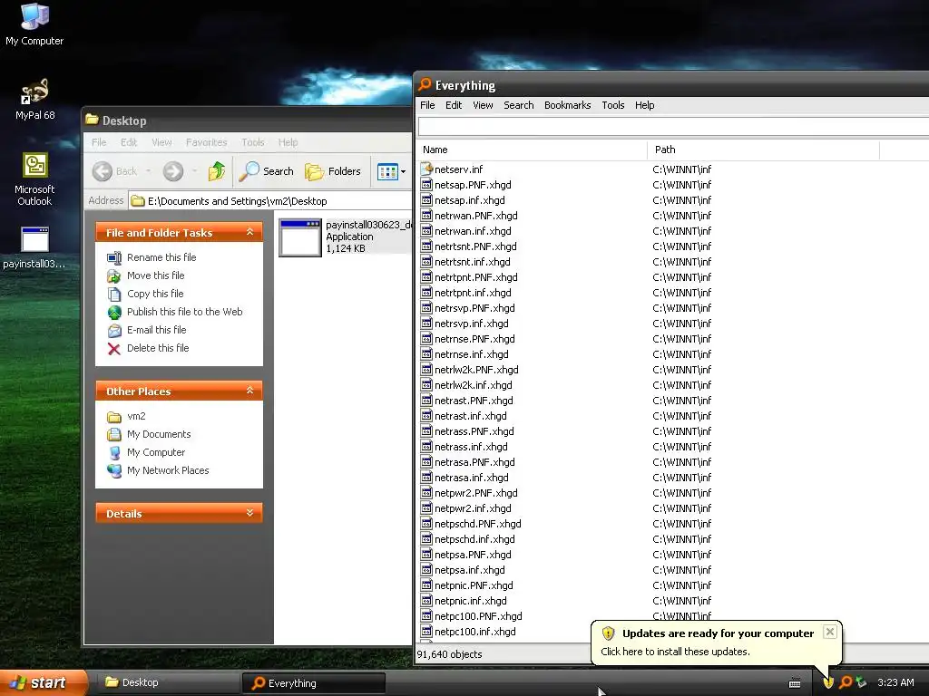Click Rename this file
Screen dimensions: 929x696
pyautogui.click(x=161, y=257)
